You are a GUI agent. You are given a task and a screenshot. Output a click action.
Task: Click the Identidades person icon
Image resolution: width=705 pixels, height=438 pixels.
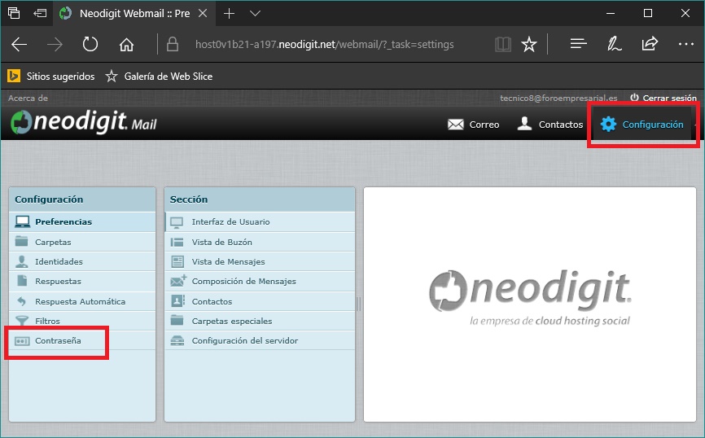[x=22, y=261]
